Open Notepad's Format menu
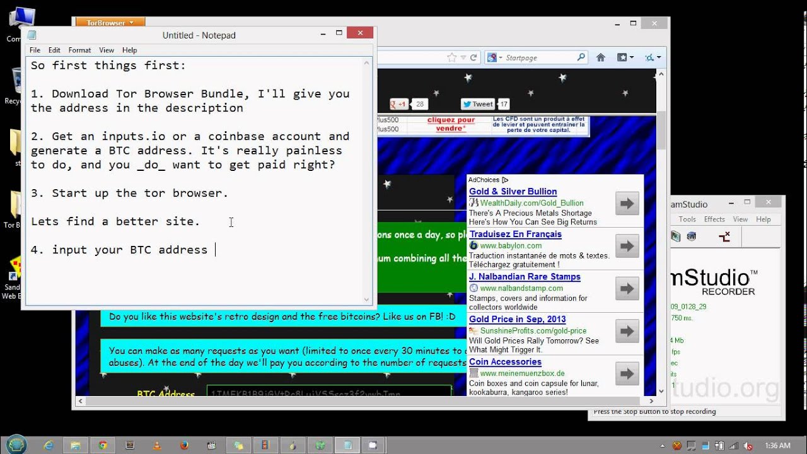 click(x=79, y=50)
